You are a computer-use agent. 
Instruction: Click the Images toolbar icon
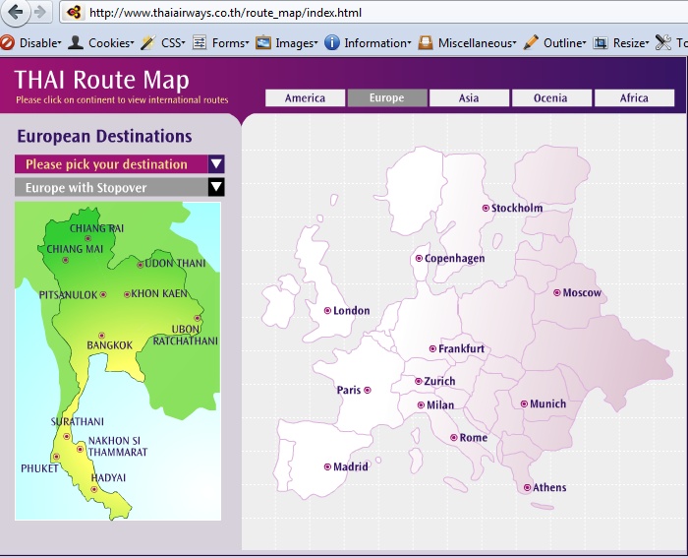tap(263, 42)
